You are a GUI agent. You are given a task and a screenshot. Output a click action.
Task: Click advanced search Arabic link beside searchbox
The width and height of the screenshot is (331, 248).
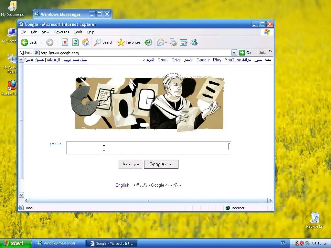[x=56, y=144]
